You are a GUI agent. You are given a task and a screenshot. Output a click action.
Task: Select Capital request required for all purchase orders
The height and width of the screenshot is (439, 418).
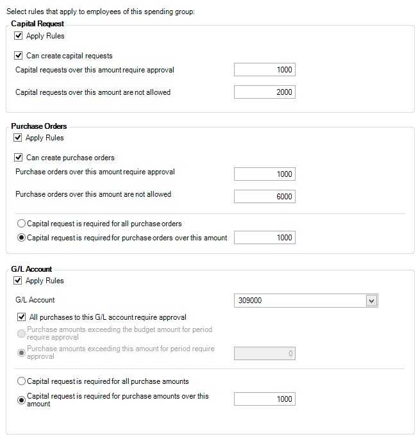(x=22, y=224)
